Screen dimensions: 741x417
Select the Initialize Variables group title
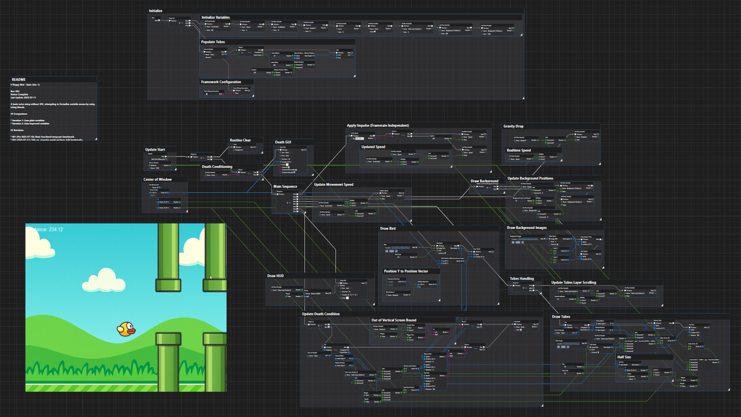(x=215, y=17)
